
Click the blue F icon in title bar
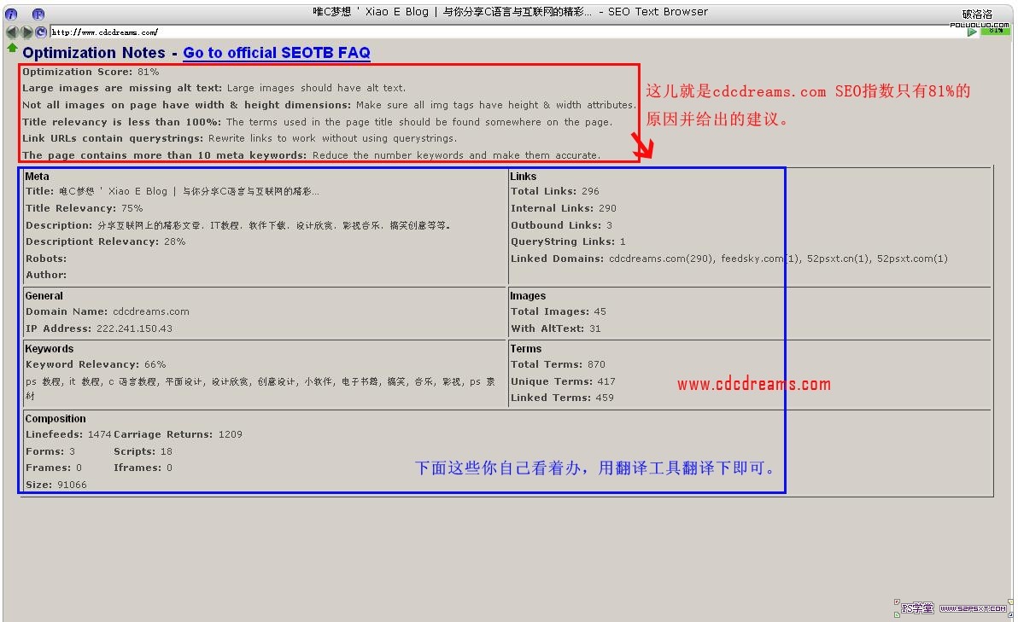[38, 14]
